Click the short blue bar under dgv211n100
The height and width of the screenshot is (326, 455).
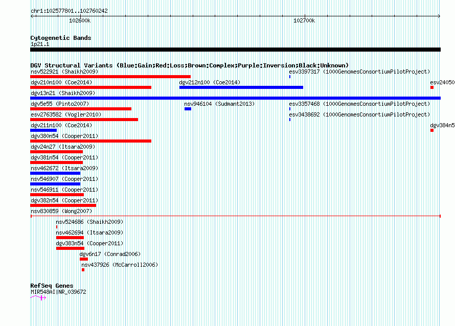pyautogui.click(x=43, y=130)
